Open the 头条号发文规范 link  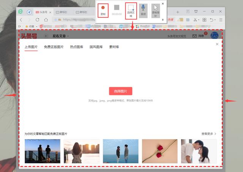177,36
